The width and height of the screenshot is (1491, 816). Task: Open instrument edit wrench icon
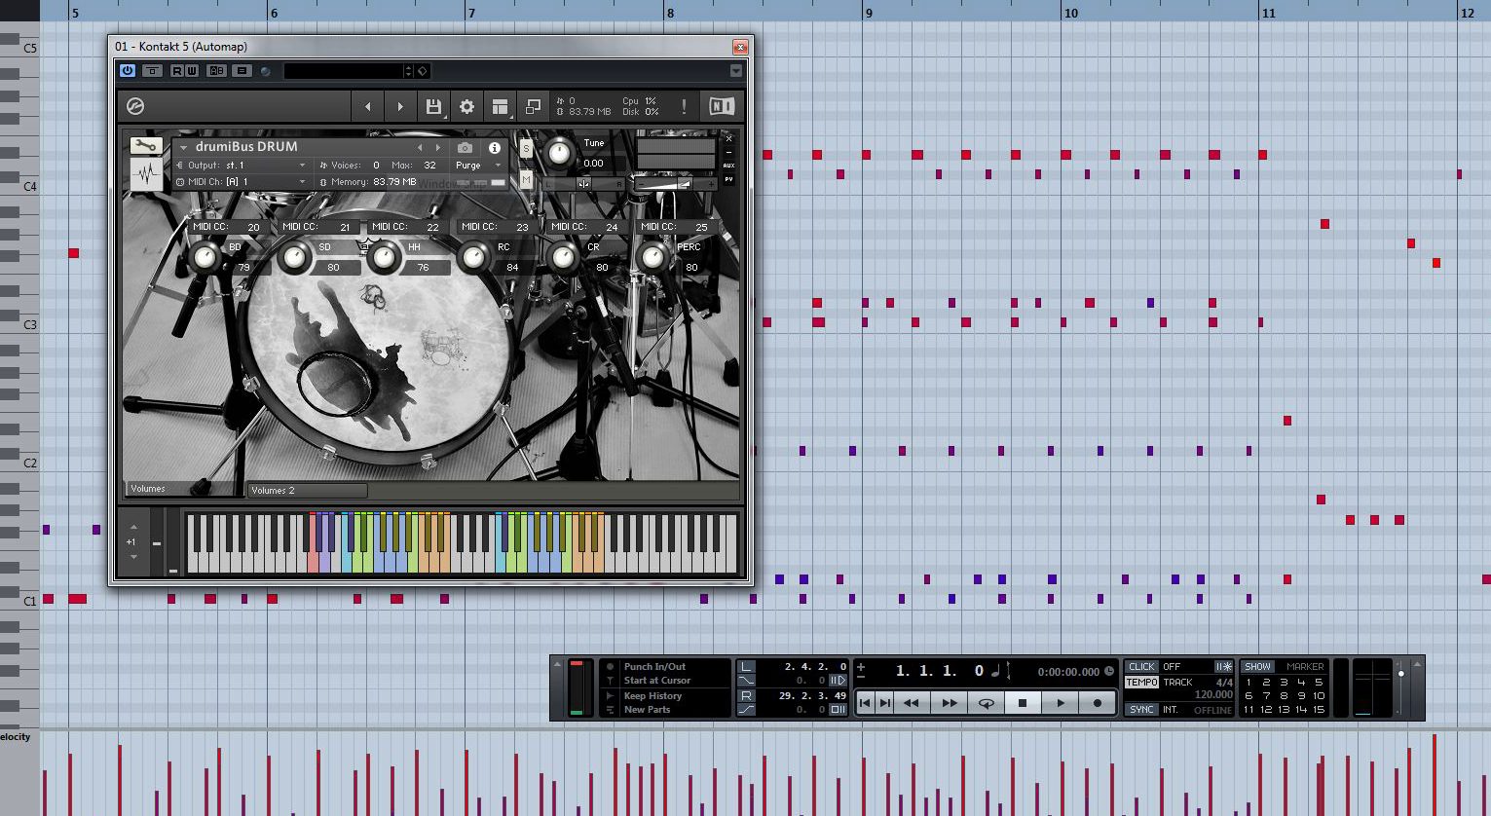tap(145, 146)
